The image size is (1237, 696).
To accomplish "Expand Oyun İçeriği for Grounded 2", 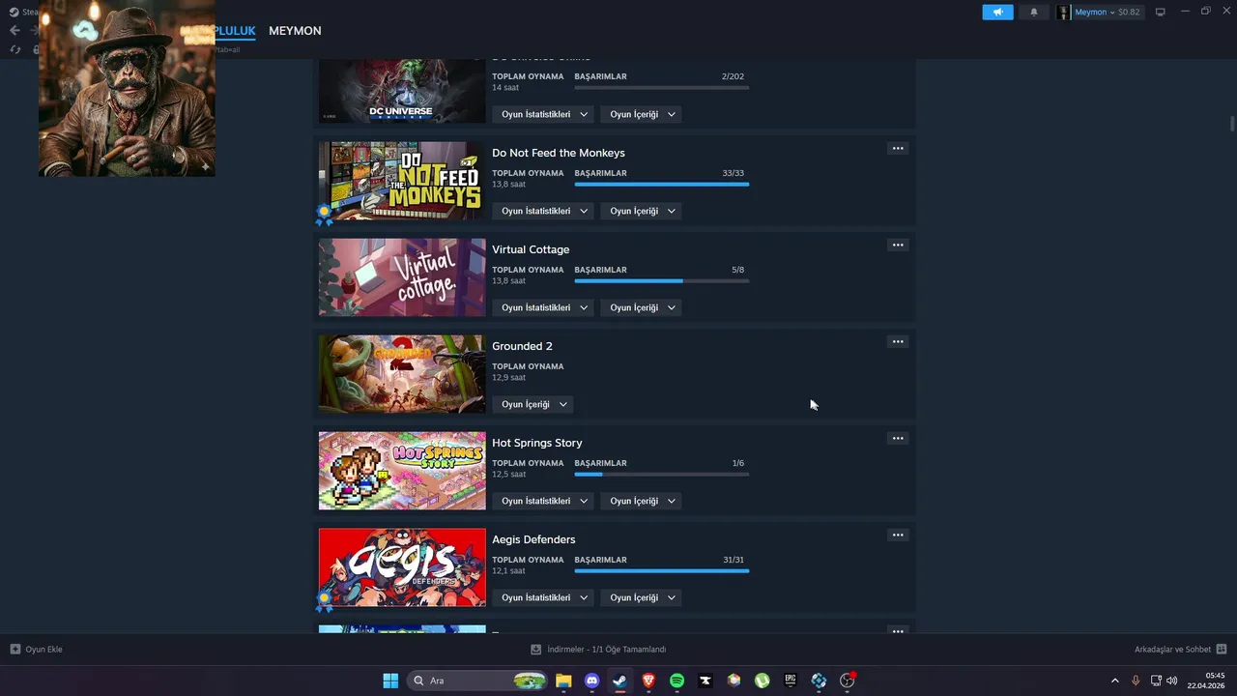I will click(533, 404).
